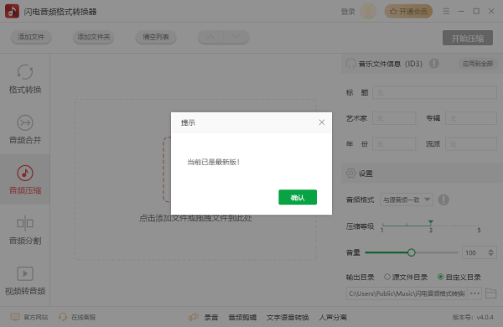Click info icon beside 音乐文件信息 (ID3)

434,64
